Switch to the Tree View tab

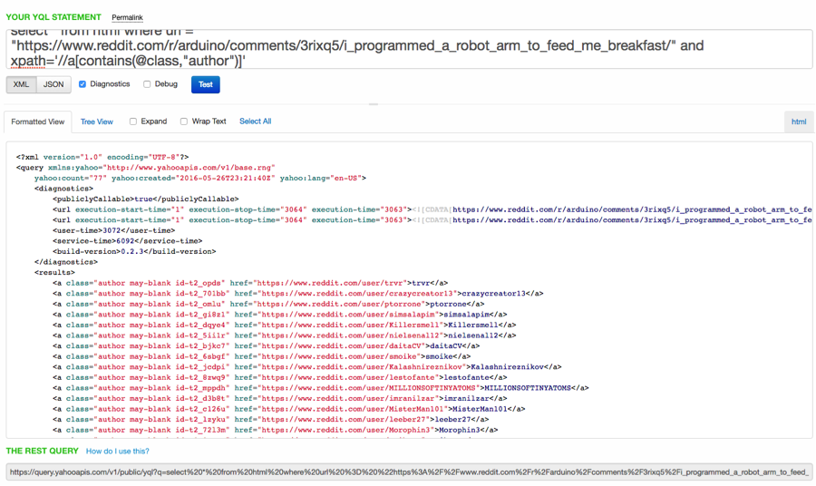tap(97, 121)
